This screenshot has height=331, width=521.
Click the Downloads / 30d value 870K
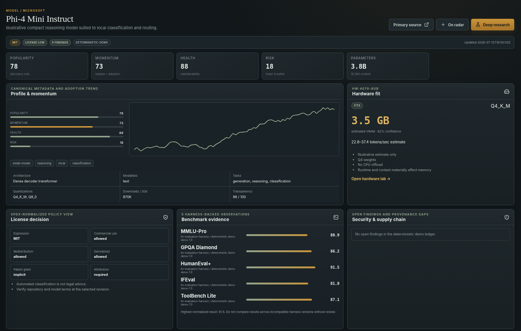[x=127, y=197]
